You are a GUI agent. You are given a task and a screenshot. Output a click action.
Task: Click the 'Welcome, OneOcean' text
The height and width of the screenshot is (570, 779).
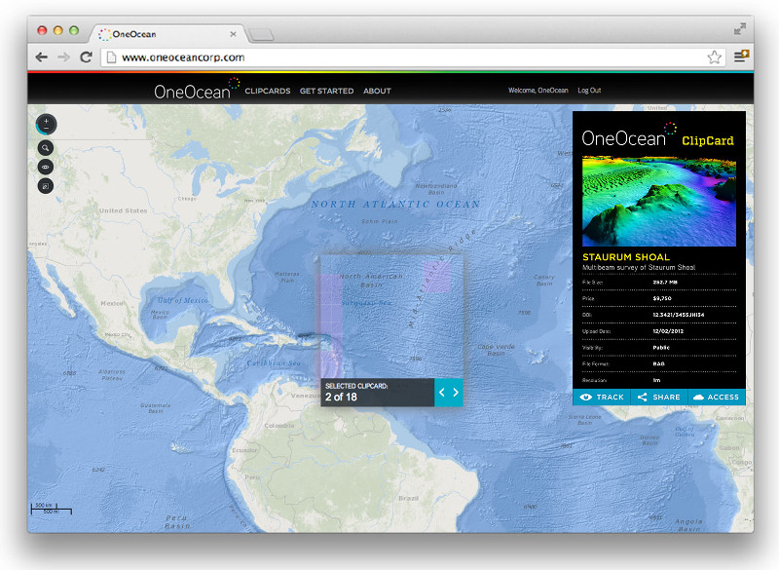click(x=538, y=91)
